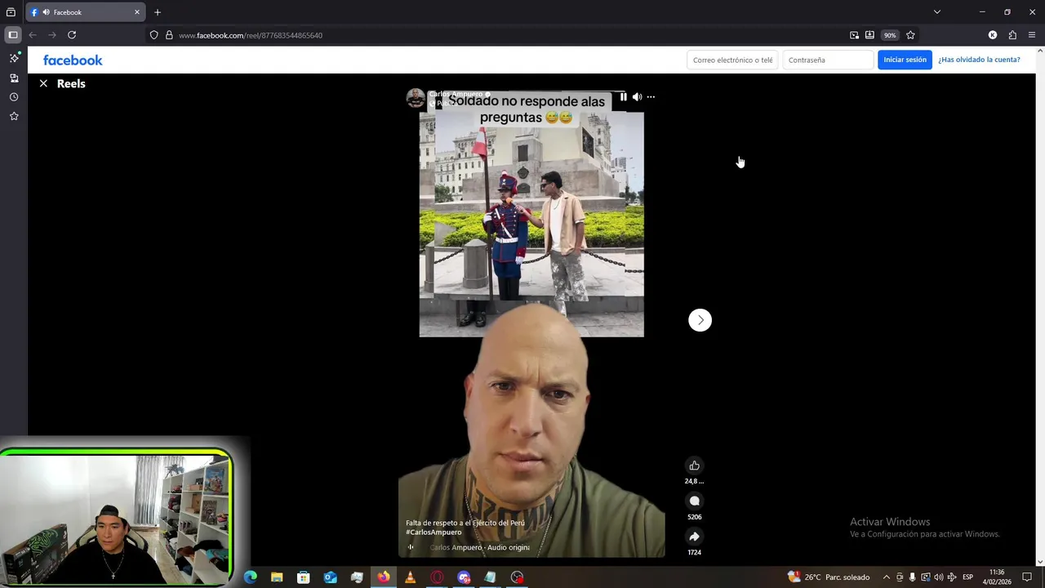The image size is (1045, 588).
Task: Open the synced tabs sidebar icon
Action: coord(14,78)
